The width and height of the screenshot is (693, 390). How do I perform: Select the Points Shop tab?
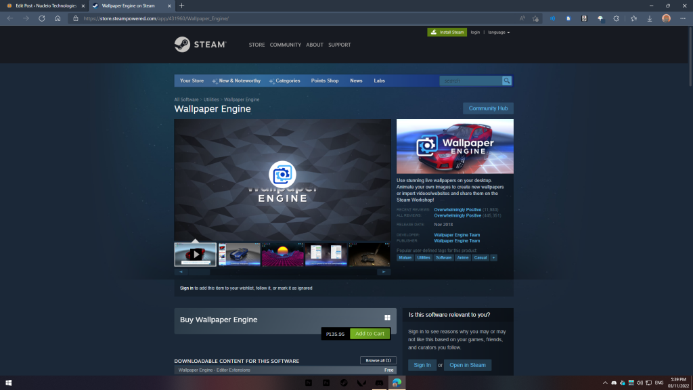(325, 81)
